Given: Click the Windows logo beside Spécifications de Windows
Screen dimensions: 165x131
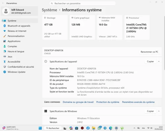Looking at the screenshot, I should point(46,111).
